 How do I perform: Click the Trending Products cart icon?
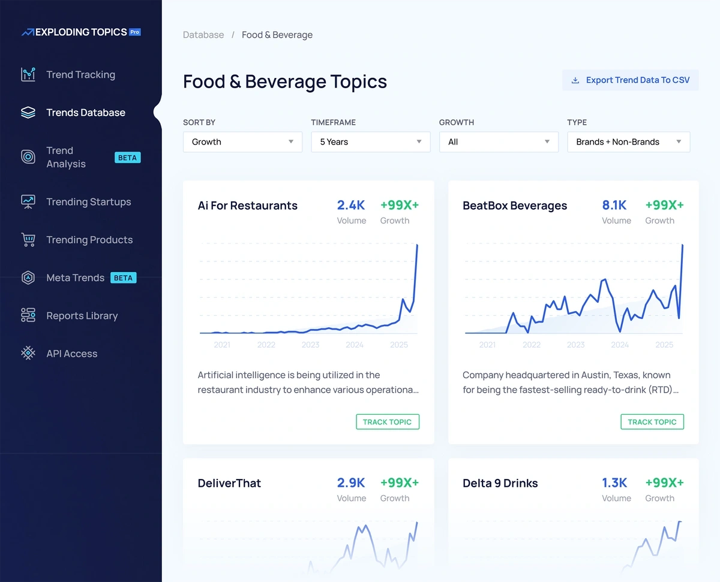(x=28, y=240)
